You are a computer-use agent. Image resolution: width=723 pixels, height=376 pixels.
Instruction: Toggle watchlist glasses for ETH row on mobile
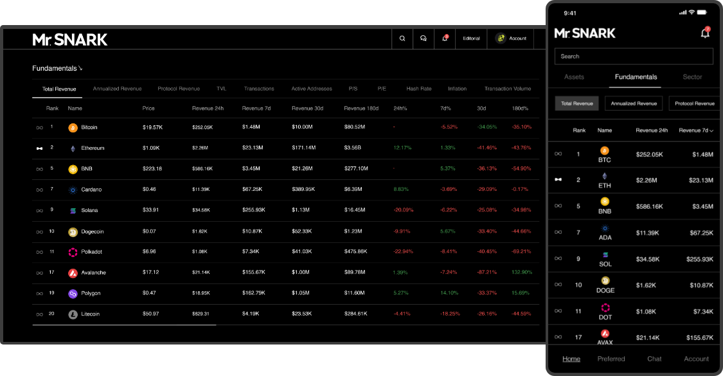(x=558, y=179)
